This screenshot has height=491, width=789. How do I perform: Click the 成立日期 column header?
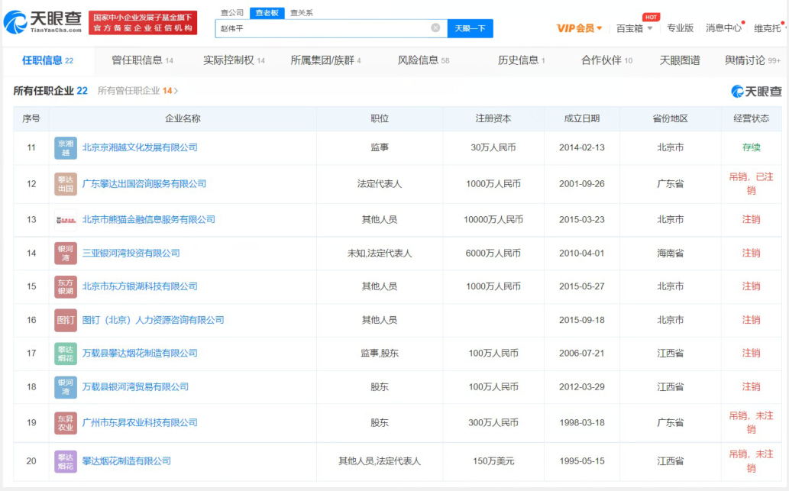582,118
